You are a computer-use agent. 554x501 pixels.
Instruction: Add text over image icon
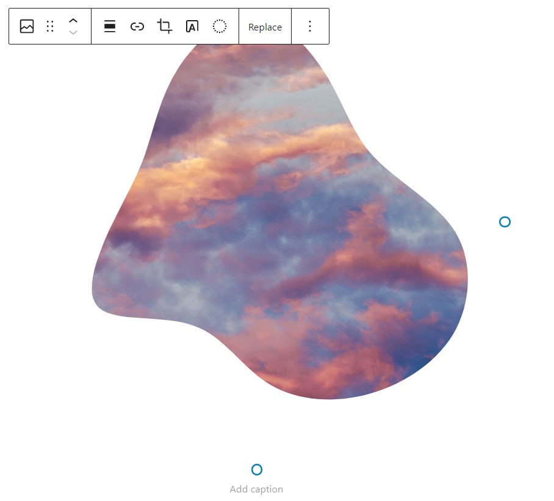(x=192, y=26)
